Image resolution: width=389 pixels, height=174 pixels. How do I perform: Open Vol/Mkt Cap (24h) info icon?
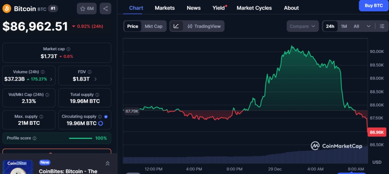click(x=47, y=95)
